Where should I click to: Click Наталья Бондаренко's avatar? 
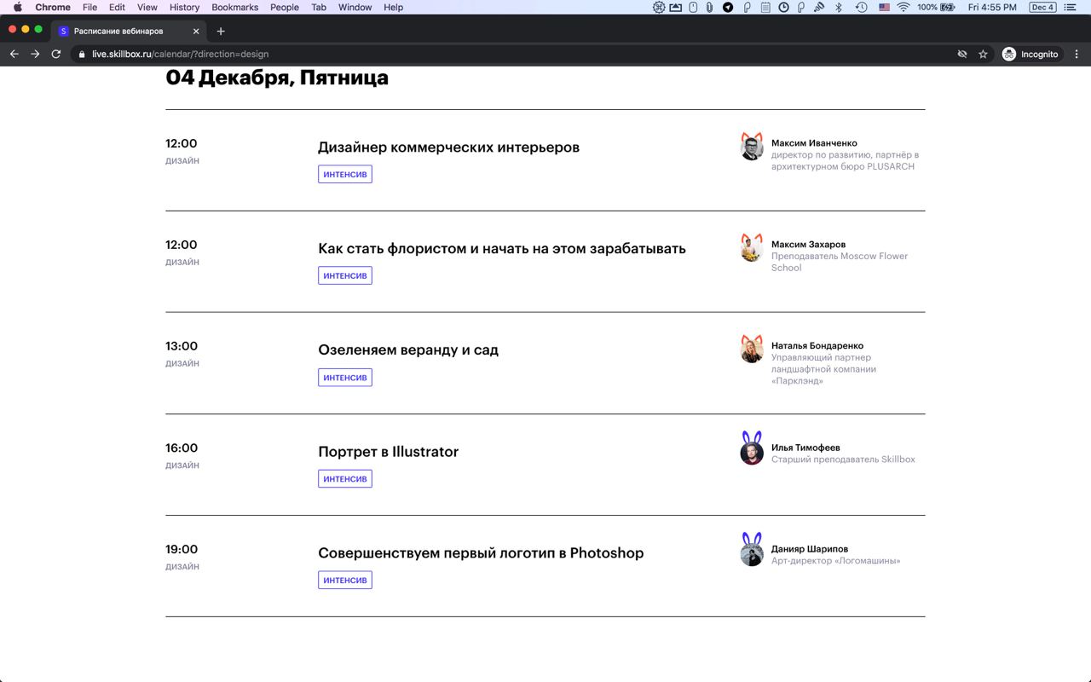(x=752, y=350)
